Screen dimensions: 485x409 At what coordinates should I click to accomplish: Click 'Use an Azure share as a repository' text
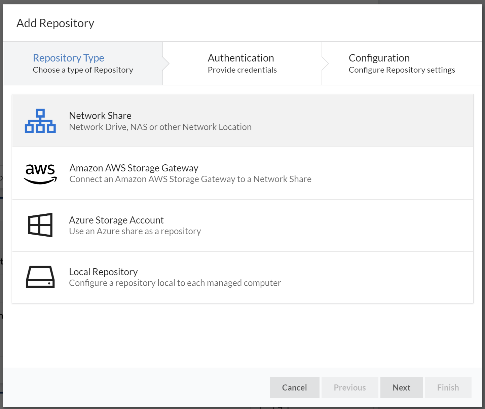(x=135, y=231)
